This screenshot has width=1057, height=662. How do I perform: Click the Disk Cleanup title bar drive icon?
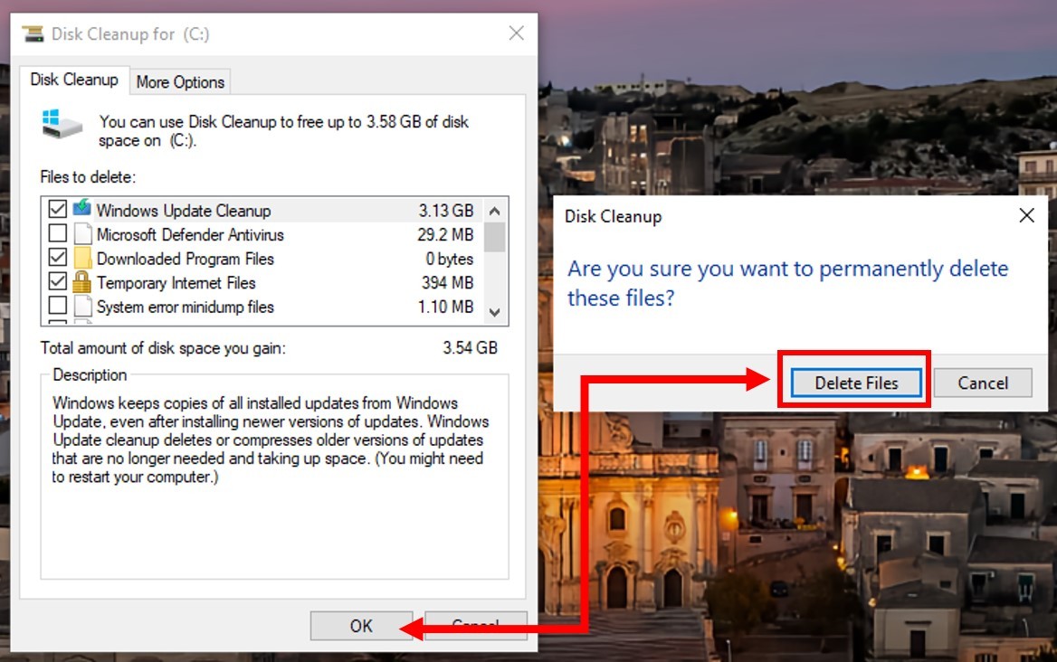[33, 33]
